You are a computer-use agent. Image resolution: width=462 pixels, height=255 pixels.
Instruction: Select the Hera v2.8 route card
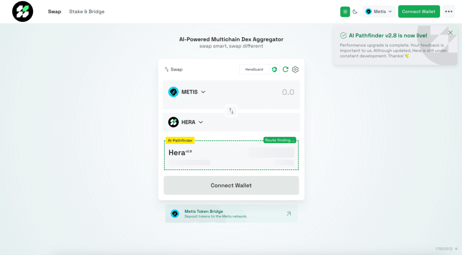[x=231, y=155]
